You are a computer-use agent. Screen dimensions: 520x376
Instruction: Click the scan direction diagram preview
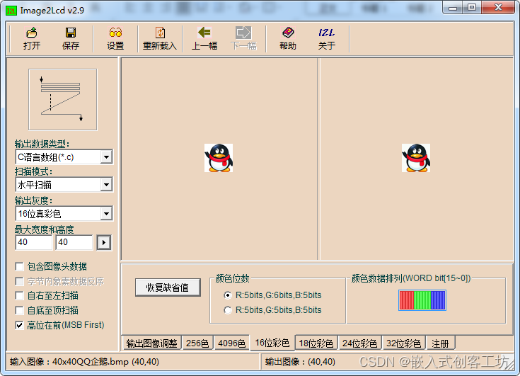63,100
